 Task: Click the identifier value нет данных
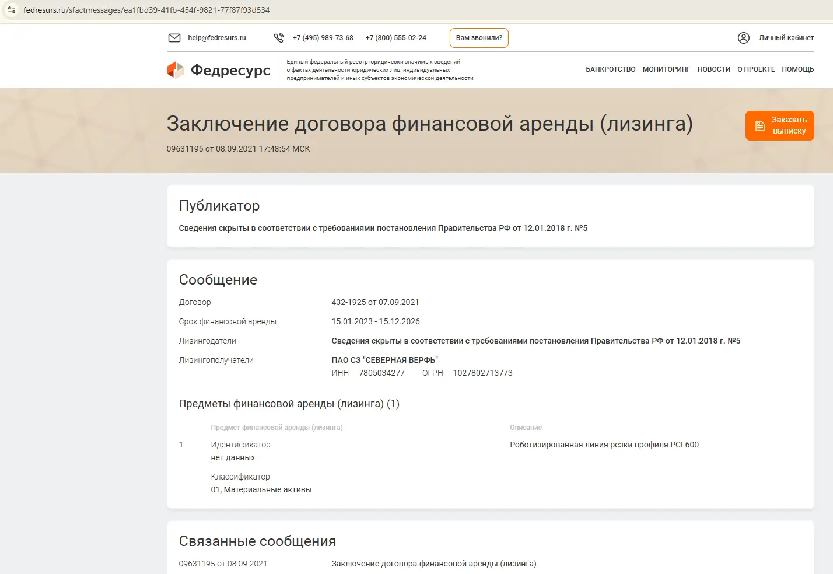click(233, 457)
